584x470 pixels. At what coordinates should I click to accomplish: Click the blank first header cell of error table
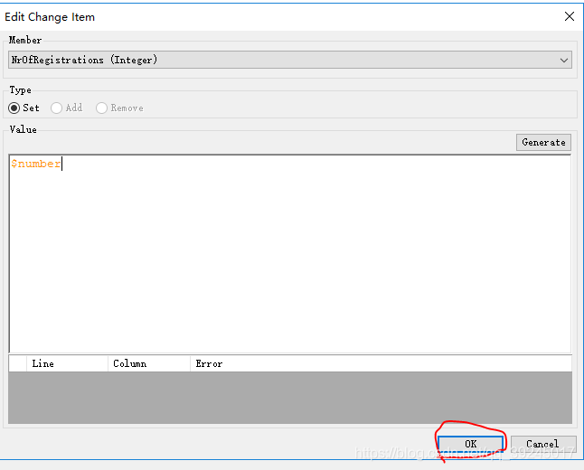[18, 363]
